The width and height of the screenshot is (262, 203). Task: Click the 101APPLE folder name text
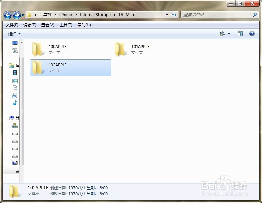[x=140, y=47]
